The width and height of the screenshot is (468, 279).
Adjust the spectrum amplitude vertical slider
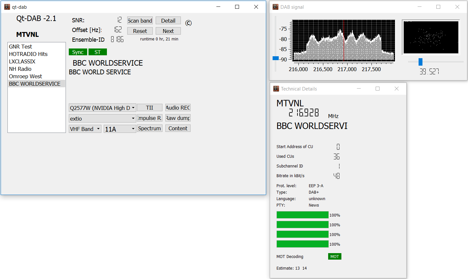[276, 58]
